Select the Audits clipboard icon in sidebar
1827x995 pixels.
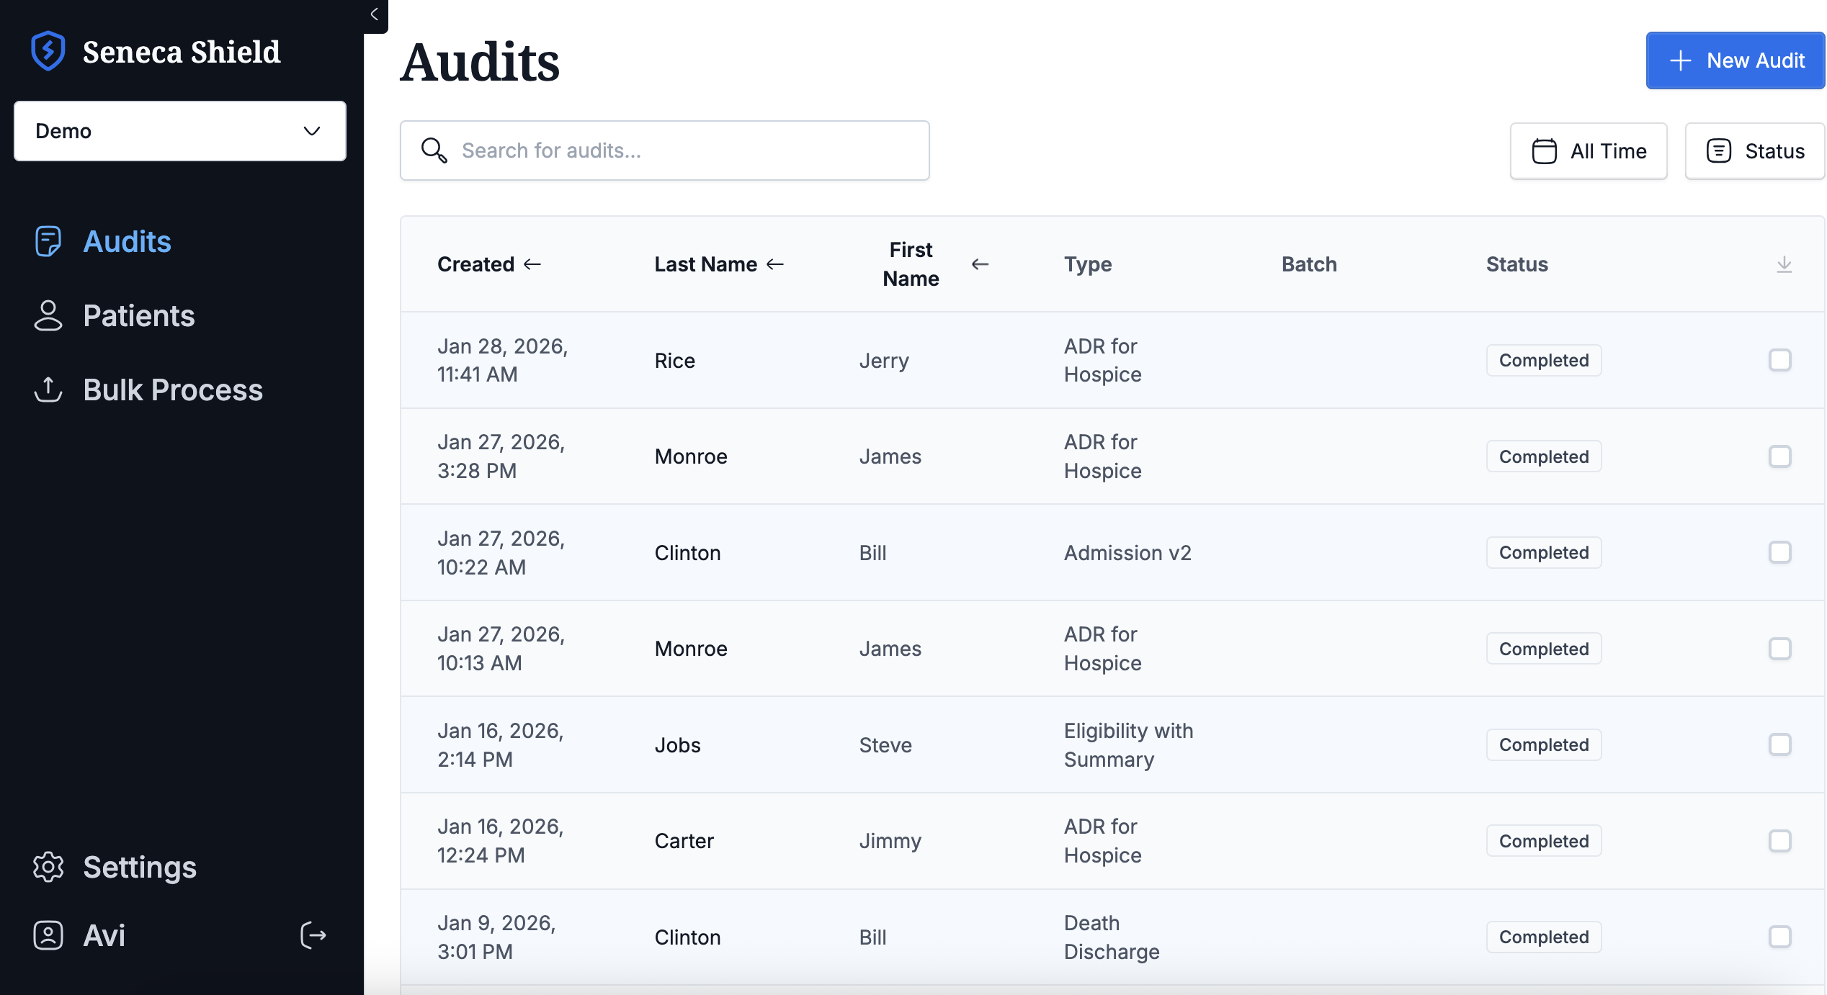pyautogui.click(x=48, y=242)
